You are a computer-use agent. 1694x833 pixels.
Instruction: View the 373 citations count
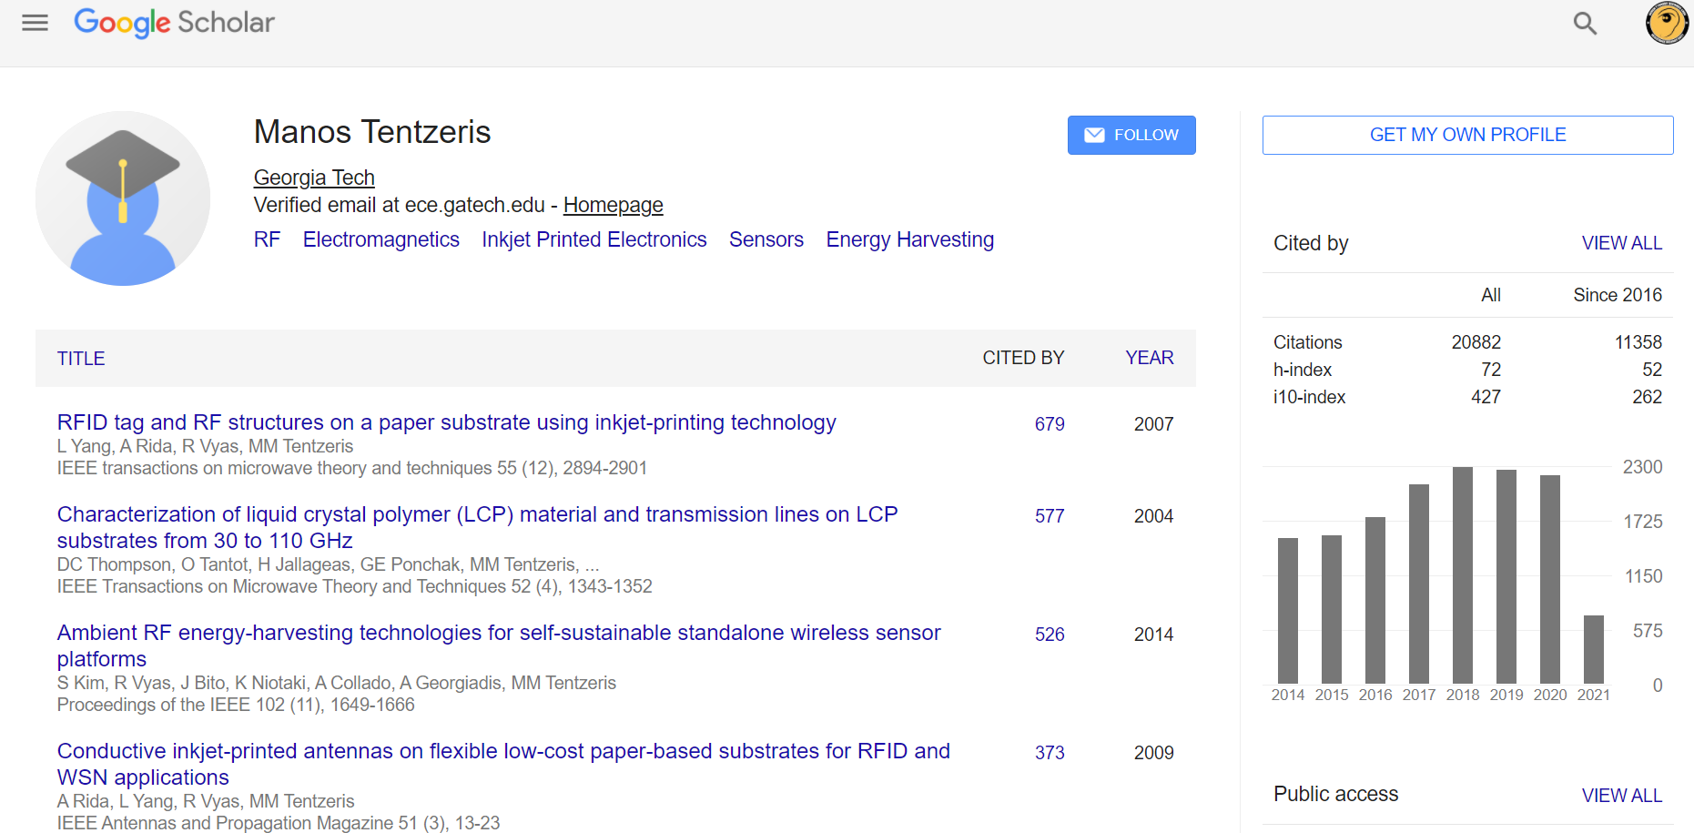[1049, 753]
